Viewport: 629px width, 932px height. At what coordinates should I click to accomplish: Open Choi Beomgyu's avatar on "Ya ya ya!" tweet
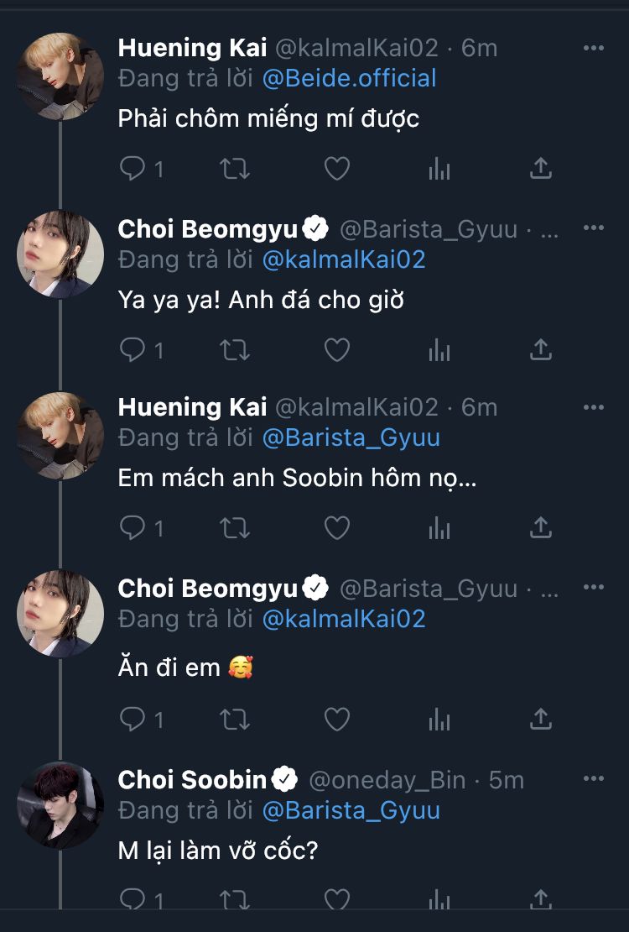(60, 254)
